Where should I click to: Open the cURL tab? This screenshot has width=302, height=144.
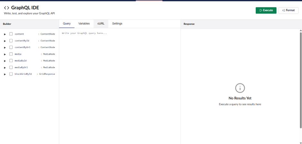[x=101, y=24]
